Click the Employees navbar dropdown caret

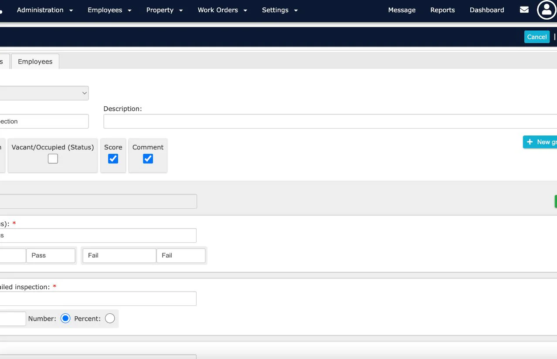pyautogui.click(x=129, y=10)
